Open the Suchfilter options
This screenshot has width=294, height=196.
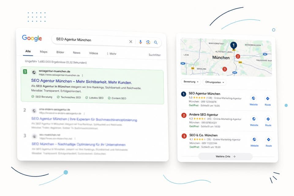[154, 55]
